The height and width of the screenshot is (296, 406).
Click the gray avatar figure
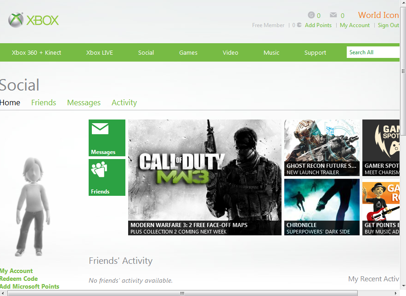pos(33,206)
